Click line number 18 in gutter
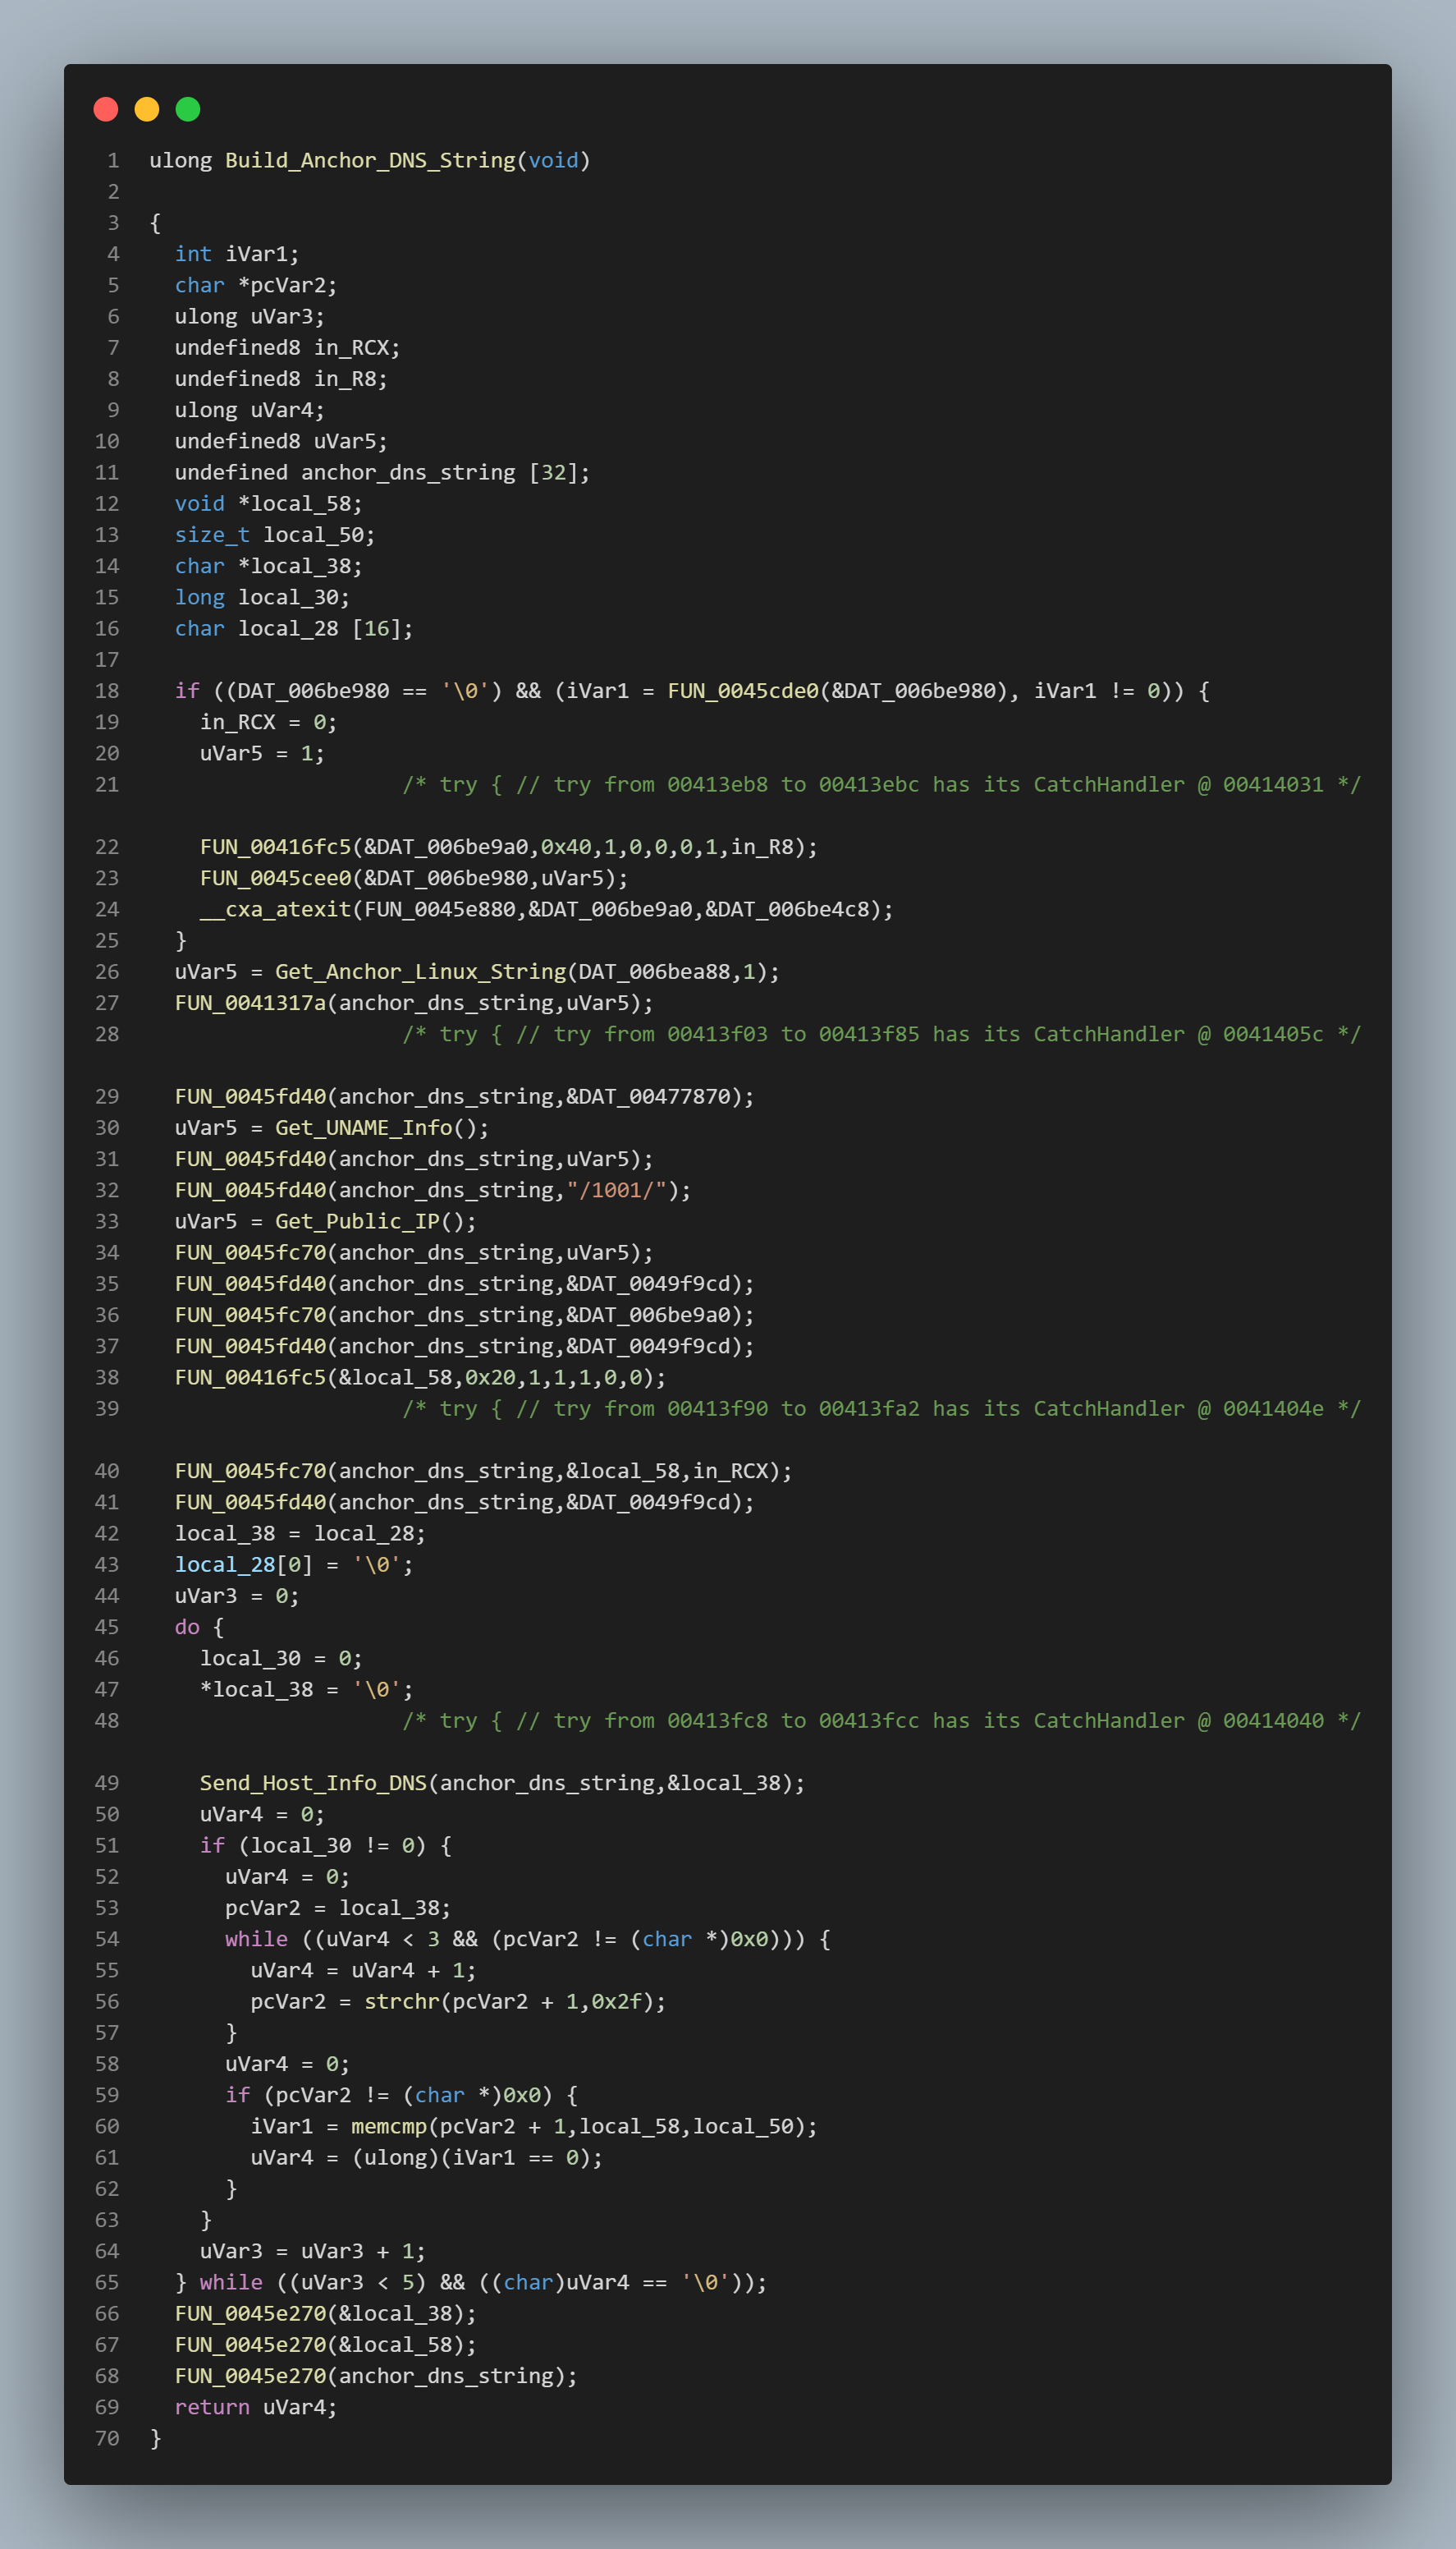 point(107,691)
